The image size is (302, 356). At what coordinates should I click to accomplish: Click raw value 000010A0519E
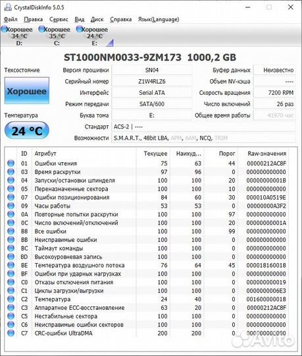(x=266, y=197)
